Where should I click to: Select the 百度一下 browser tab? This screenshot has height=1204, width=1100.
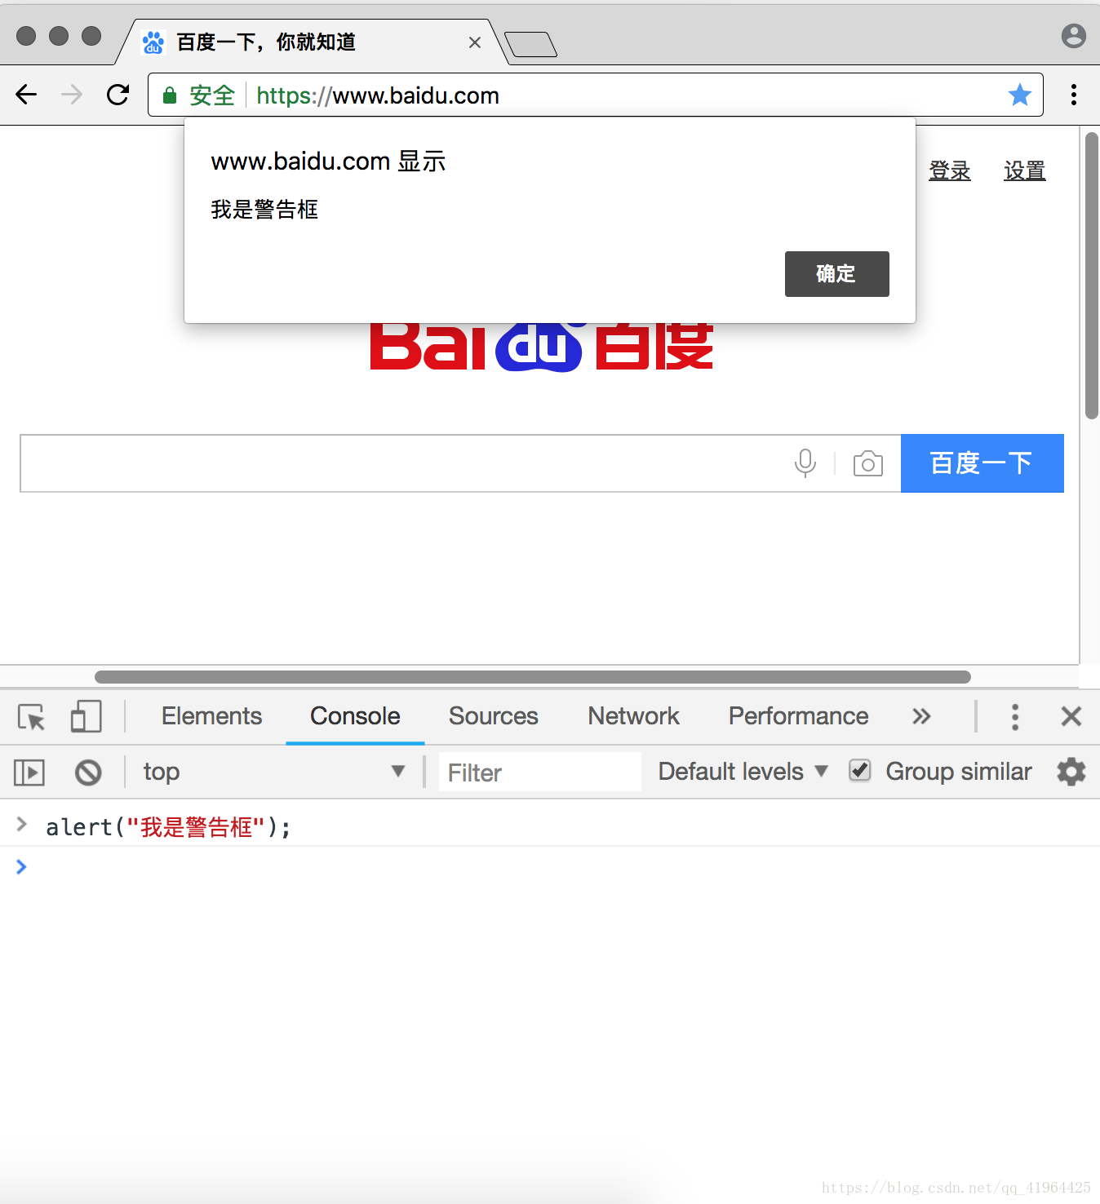point(310,42)
